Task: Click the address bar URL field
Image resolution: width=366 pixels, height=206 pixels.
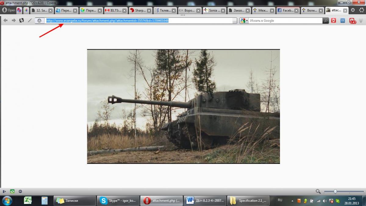Action: 137,21
